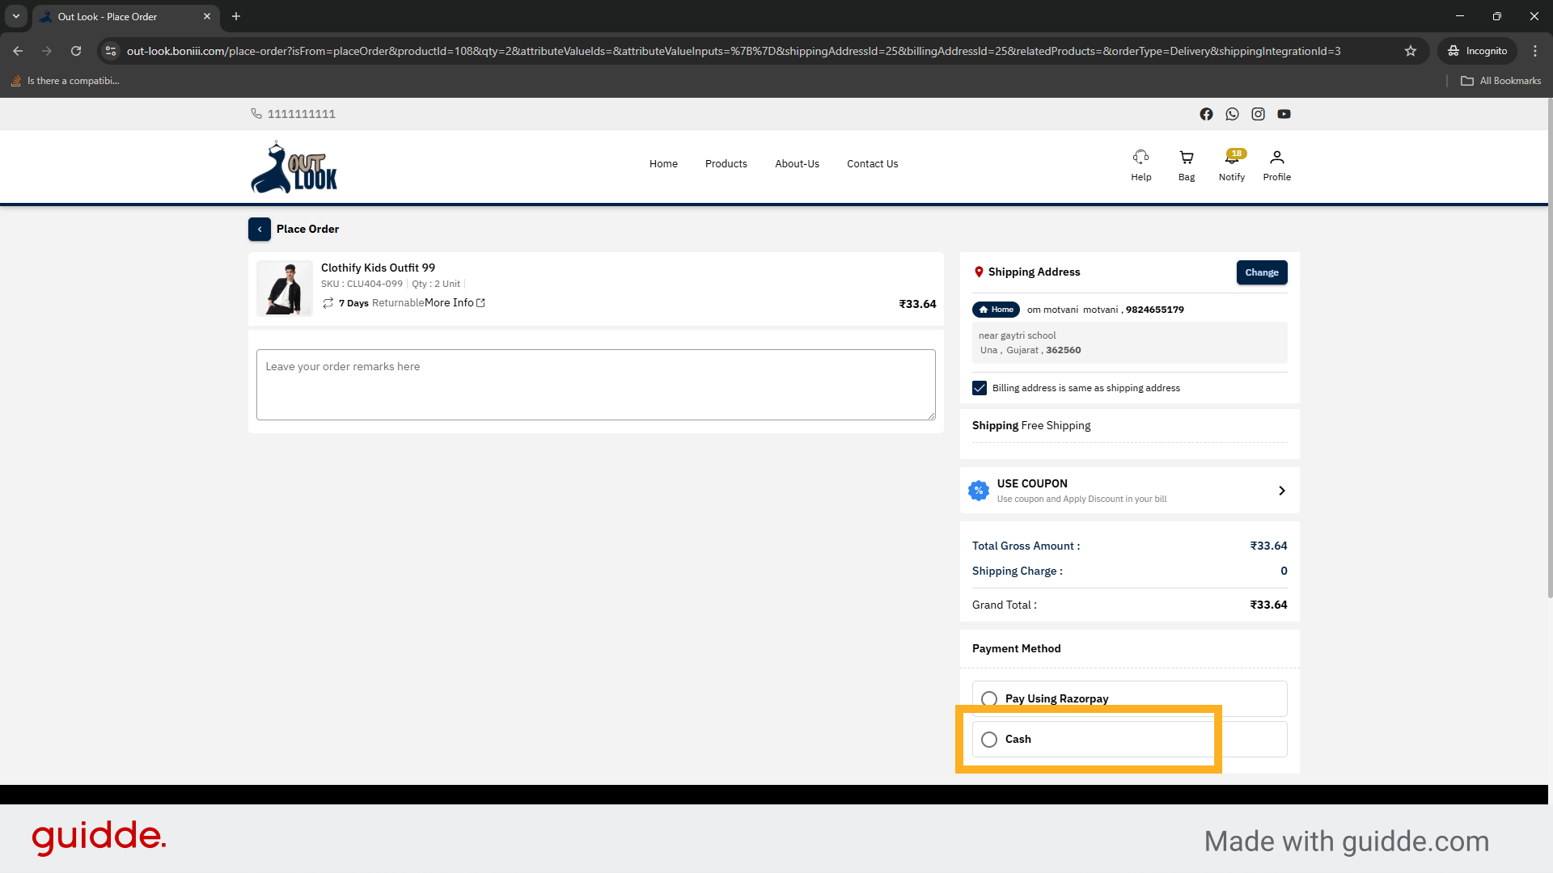Click the Change address button
This screenshot has height=873, width=1553.
tap(1261, 272)
